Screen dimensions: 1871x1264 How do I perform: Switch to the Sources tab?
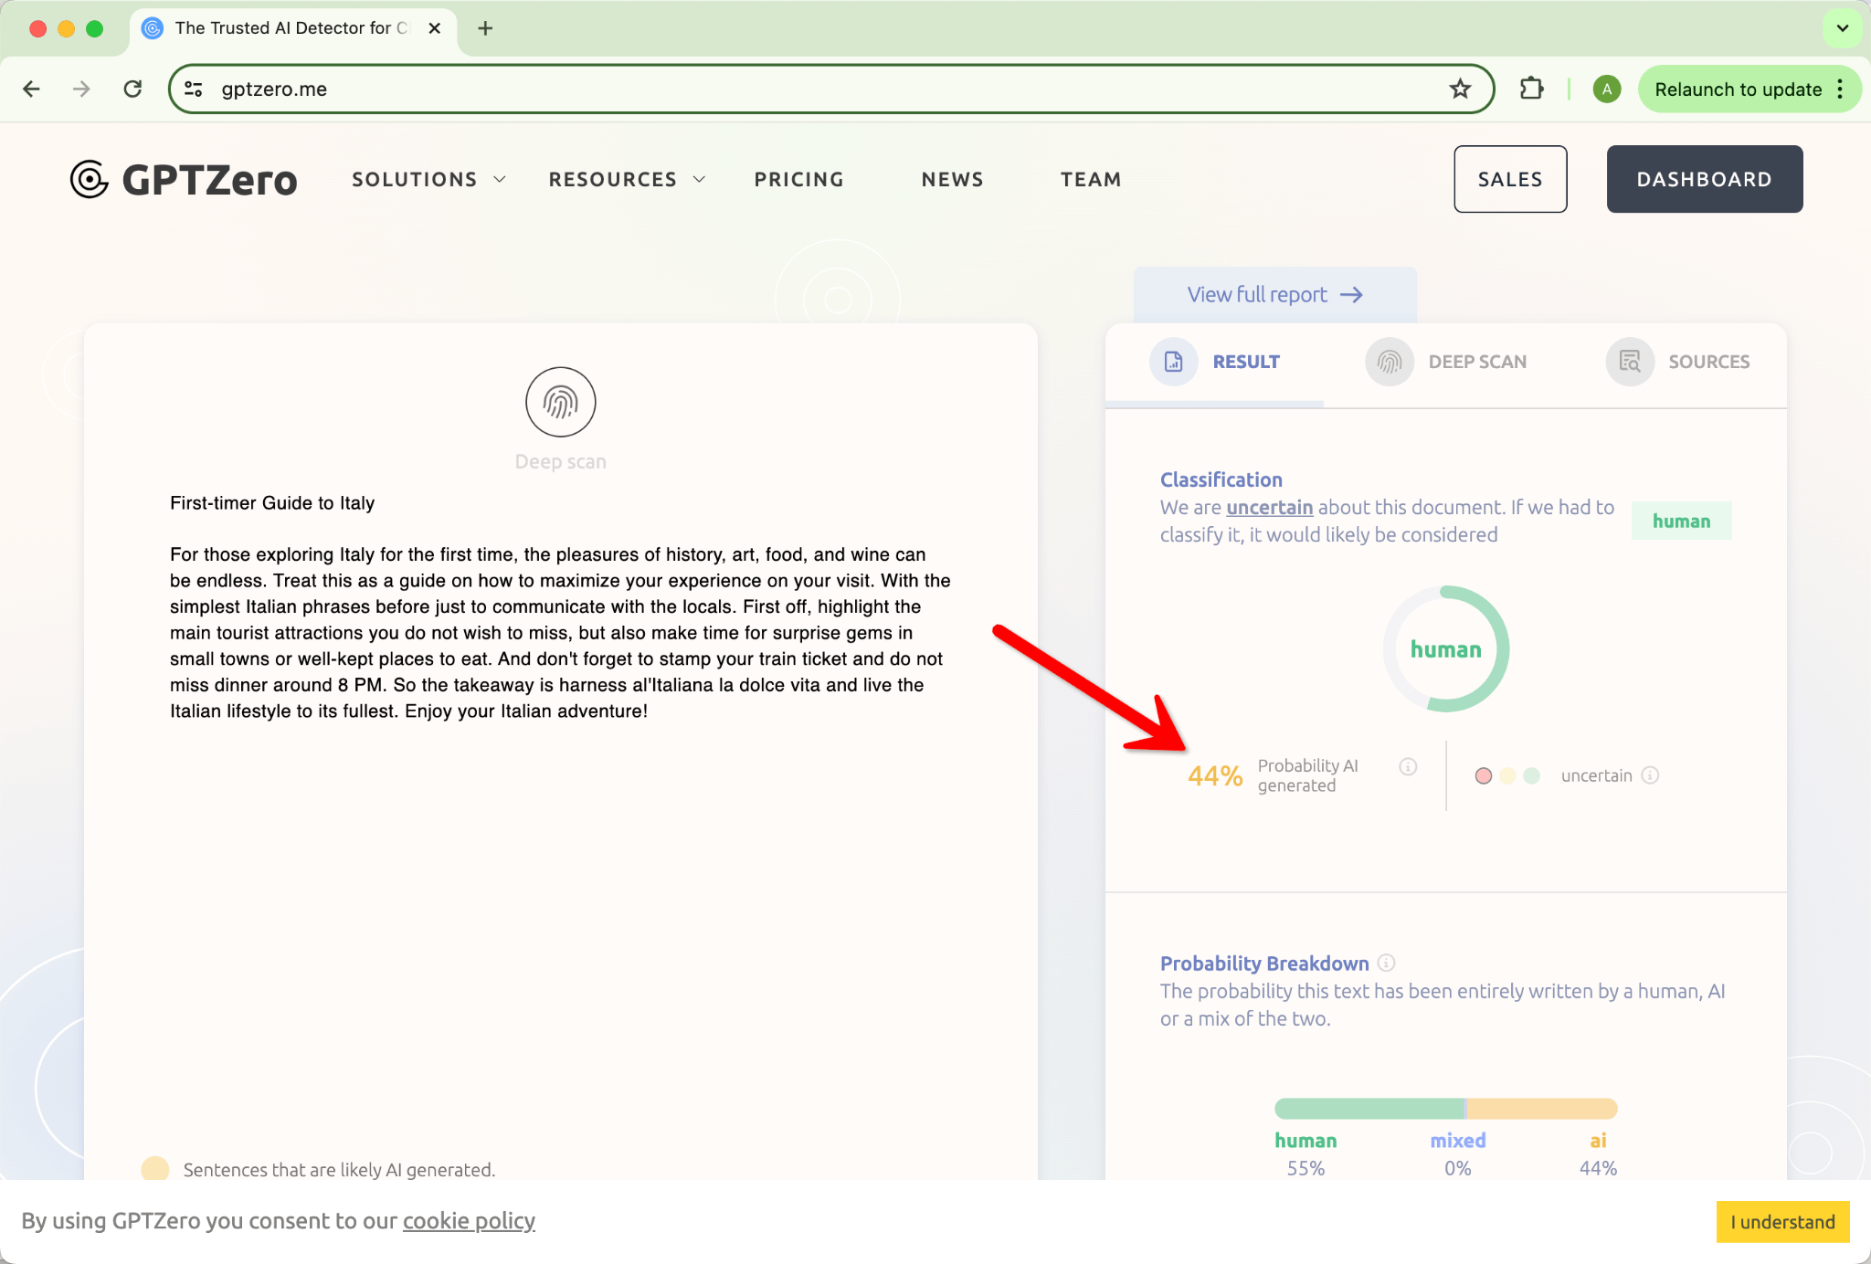point(1678,362)
